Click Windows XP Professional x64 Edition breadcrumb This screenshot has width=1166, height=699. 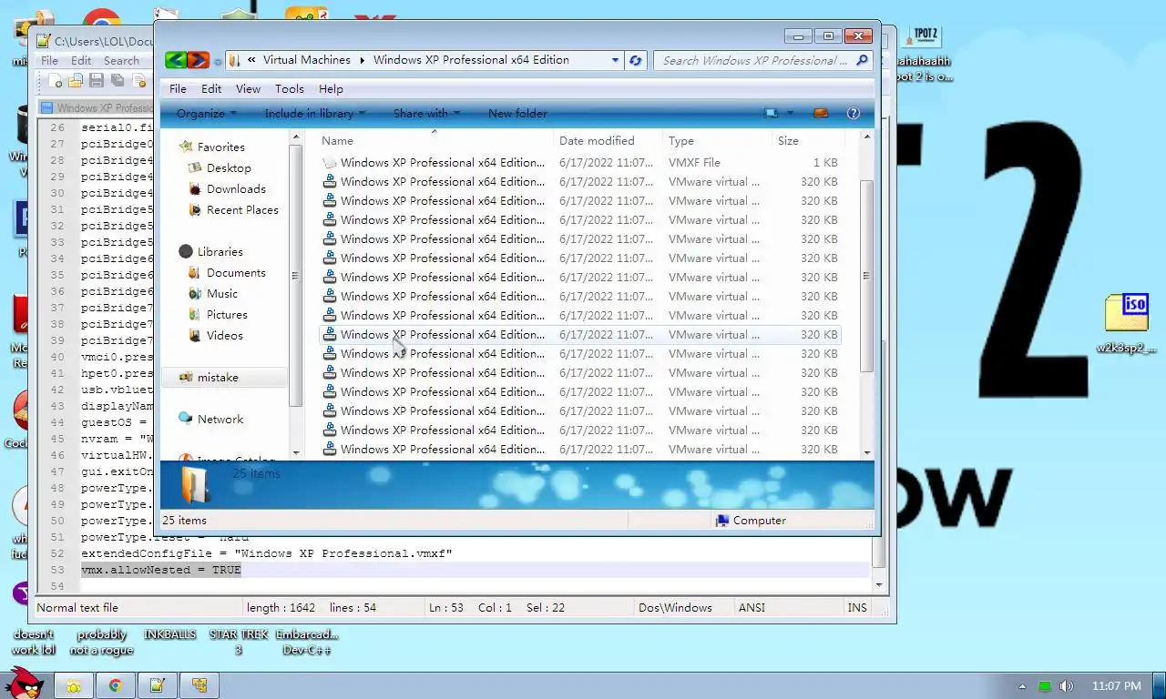(x=471, y=60)
